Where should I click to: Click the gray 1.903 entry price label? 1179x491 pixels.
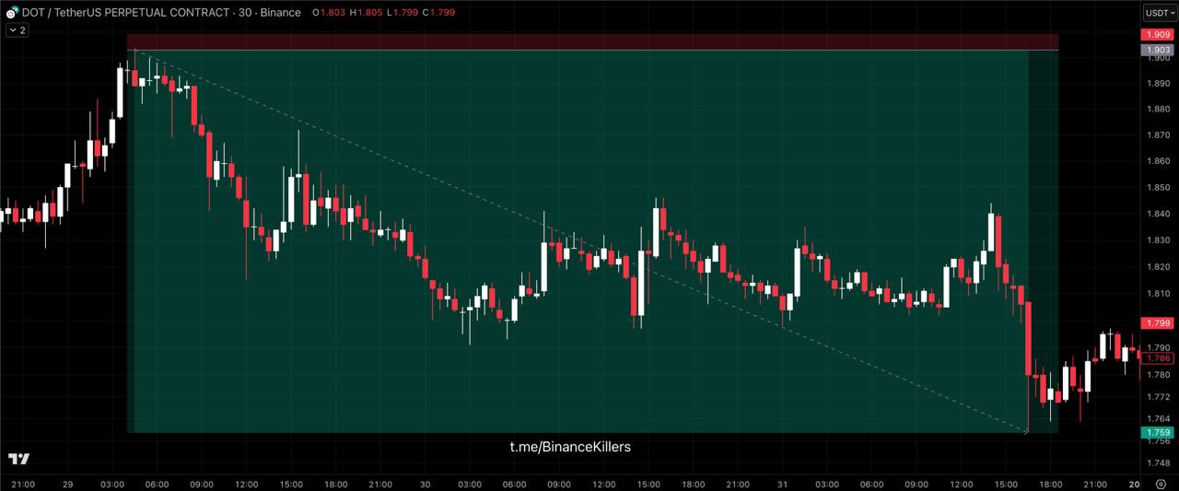(1158, 50)
